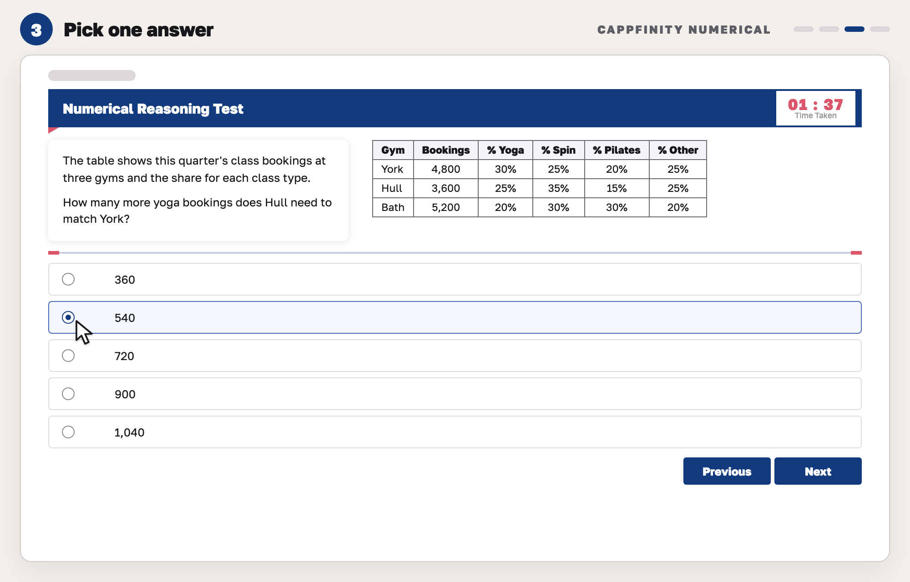
Task: Click the fourth progress indicator segment
Action: click(880, 29)
